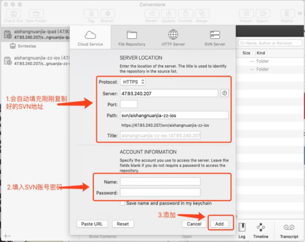305x242 pixels.
Task: Open the Transcript view icon
Action: pyautogui.click(x=289, y=227)
